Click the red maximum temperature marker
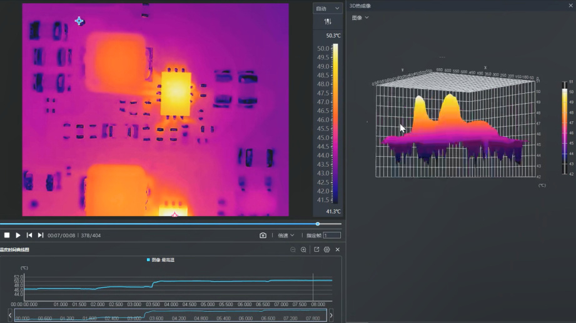Image resolution: width=576 pixels, height=323 pixels. (175, 214)
